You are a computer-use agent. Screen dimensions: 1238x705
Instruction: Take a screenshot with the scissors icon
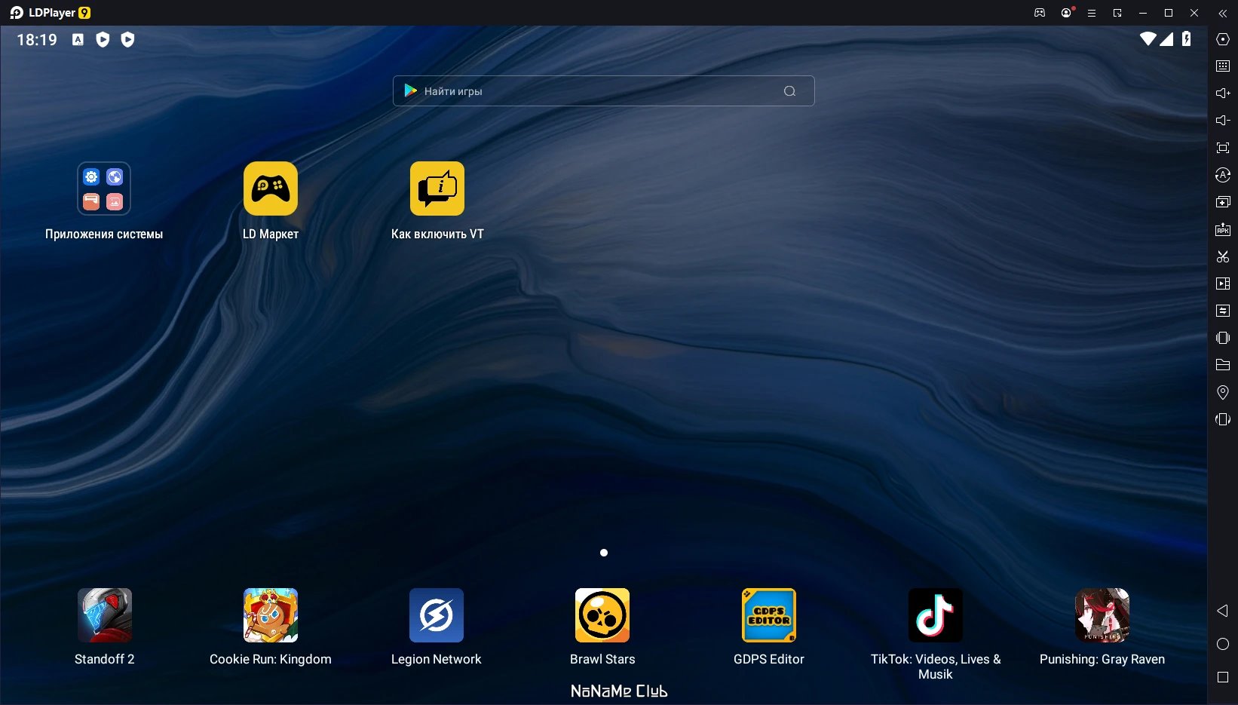click(1223, 256)
